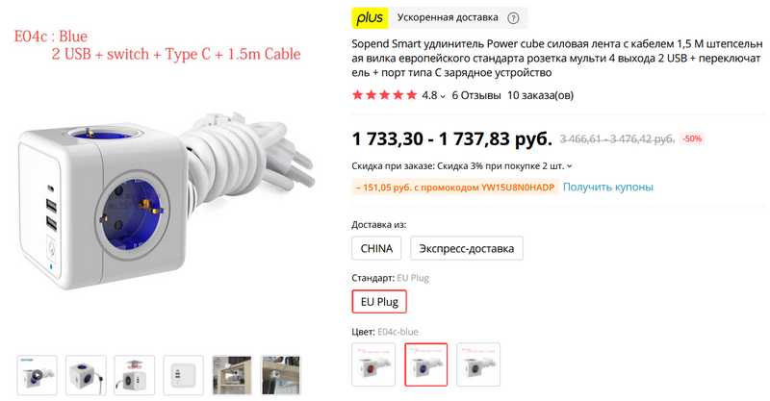Select the EU Plug standard option
Viewport: 770px width, 401px height.
[x=379, y=301]
